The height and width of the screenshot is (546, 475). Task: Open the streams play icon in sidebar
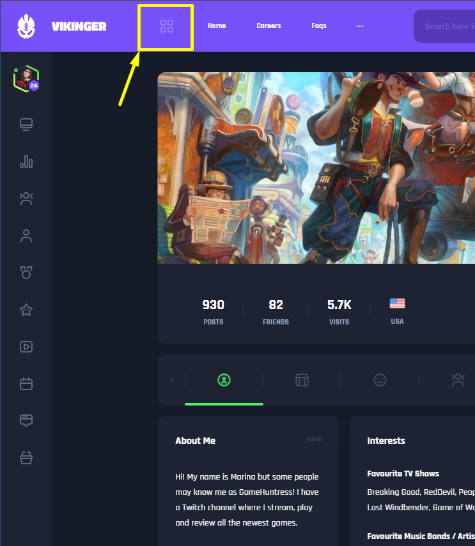click(x=26, y=347)
